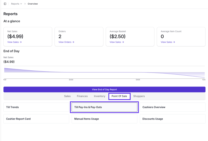Open View Orders link
This screenshot has width=208, height=141.
click(66, 42)
